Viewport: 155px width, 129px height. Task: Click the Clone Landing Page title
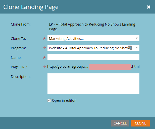tap(31, 7)
